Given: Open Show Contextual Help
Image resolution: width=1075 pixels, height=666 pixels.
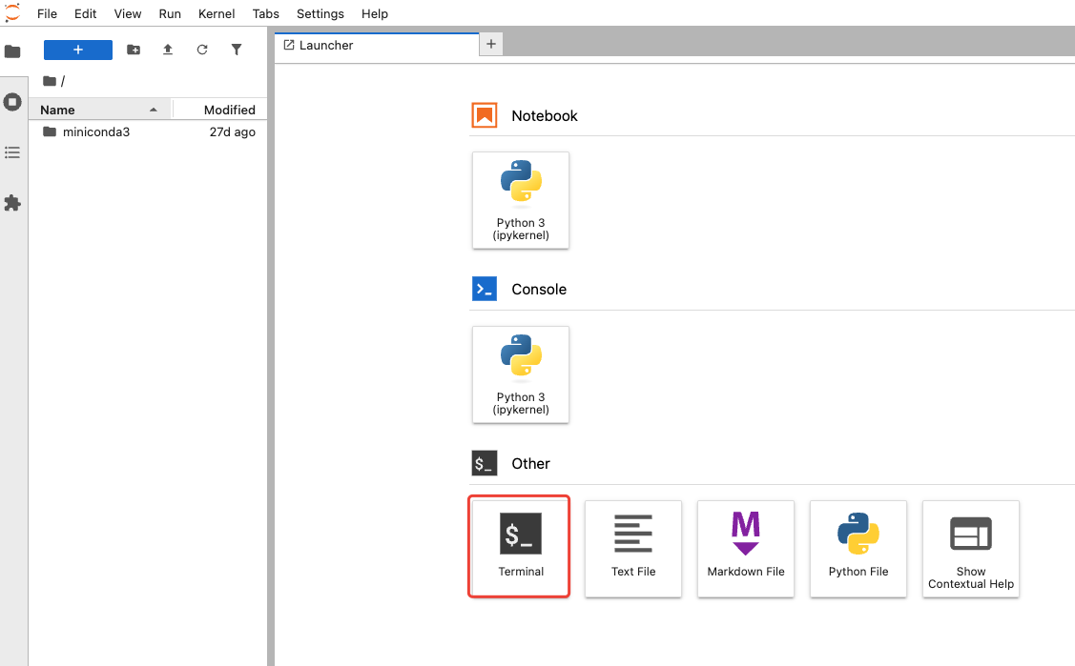Looking at the screenshot, I should tap(970, 548).
